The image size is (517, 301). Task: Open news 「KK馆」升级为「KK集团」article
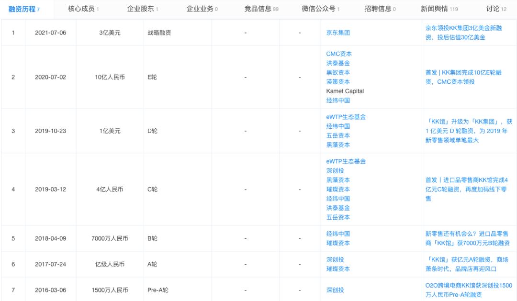tap(469, 131)
